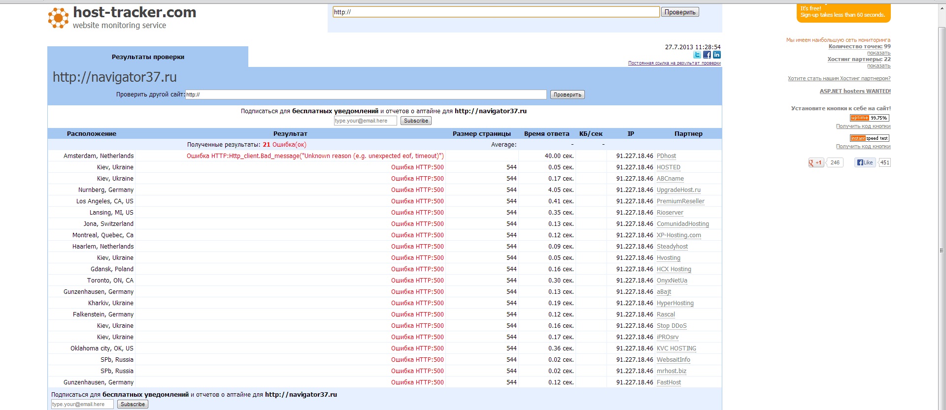Click Получить код кнопки under speed test badge
Viewport: 946px width, 410px height.
pyautogui.click(x=863, y=147)
